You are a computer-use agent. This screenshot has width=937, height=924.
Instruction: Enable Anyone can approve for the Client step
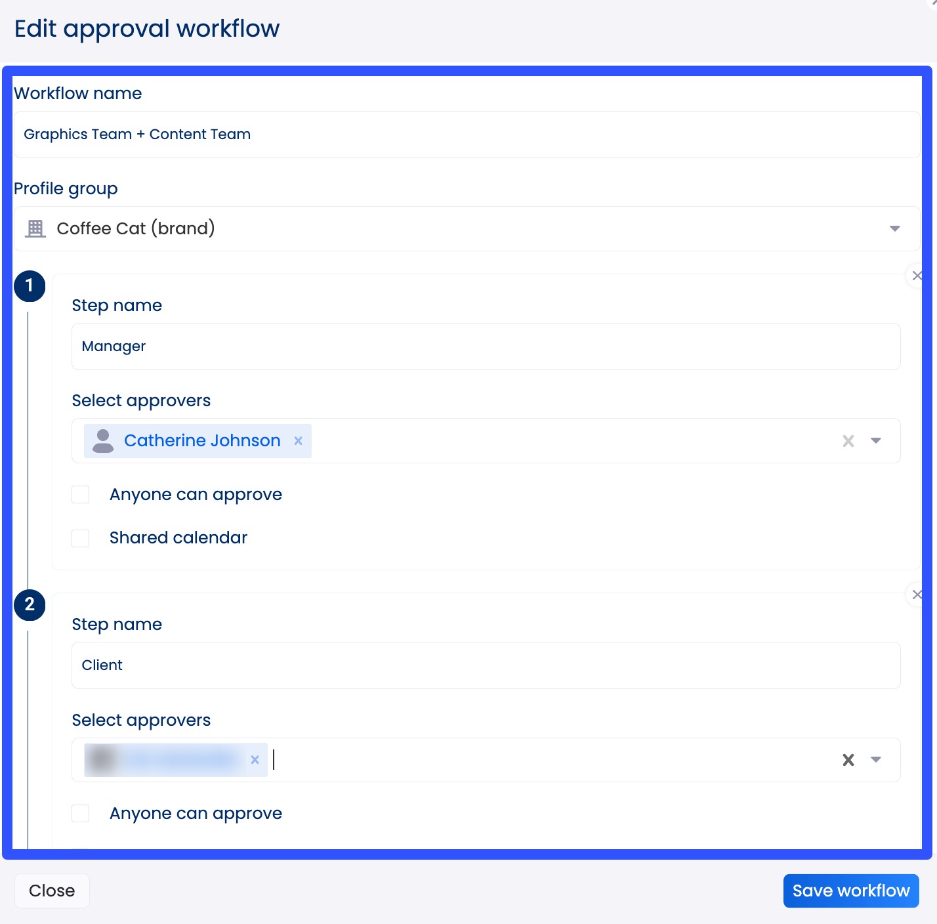tap(80, 813)
